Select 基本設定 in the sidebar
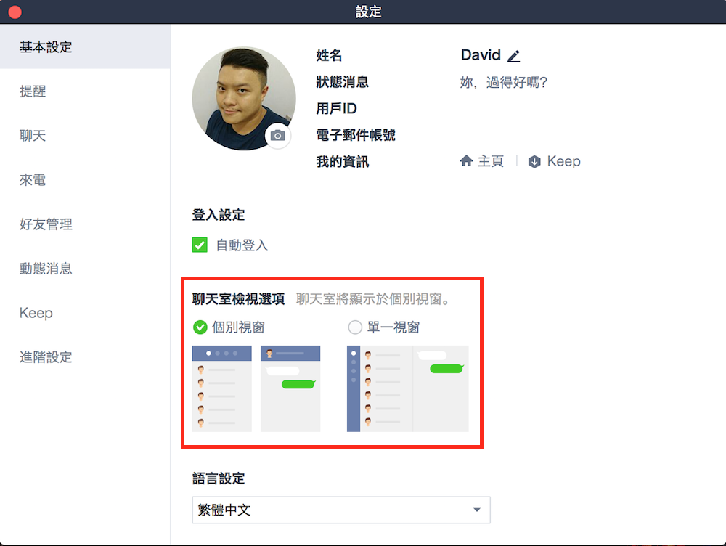Viewport: 726px width, 546px height. (x=85, y=46)
